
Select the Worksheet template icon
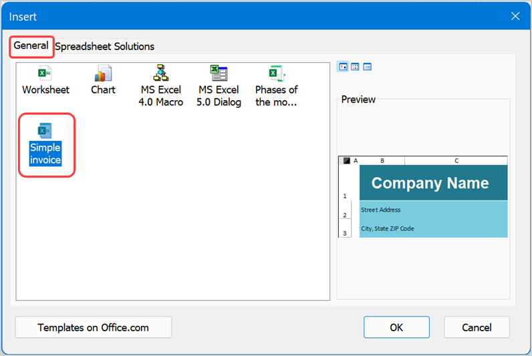point(45,73)
